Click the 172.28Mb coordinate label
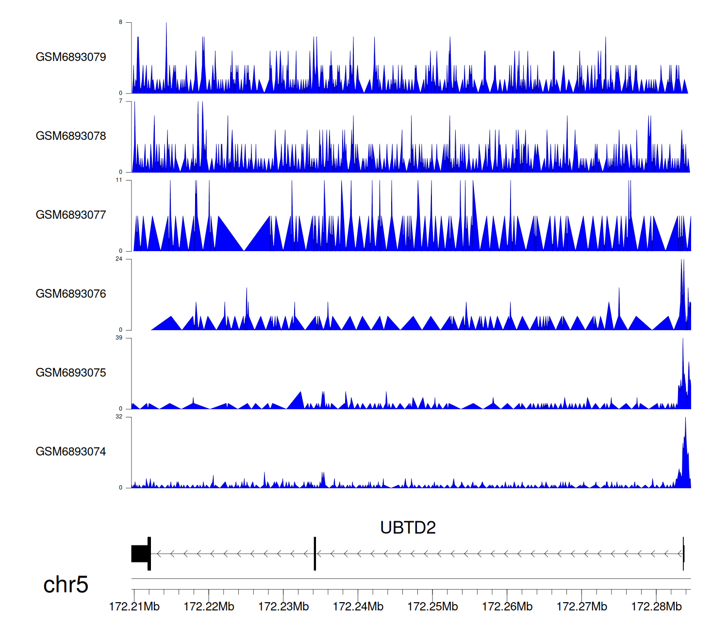This screenshot has height=640, width=728. 656,607
